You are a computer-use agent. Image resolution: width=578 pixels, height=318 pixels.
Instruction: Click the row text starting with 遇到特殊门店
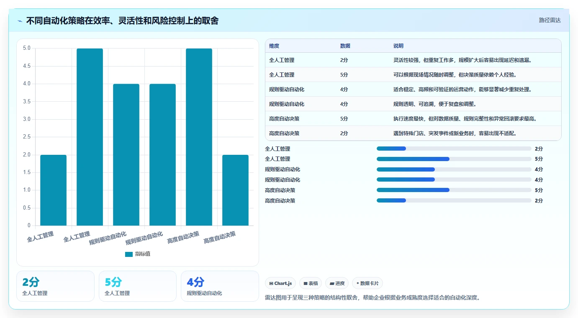[455, 133]
